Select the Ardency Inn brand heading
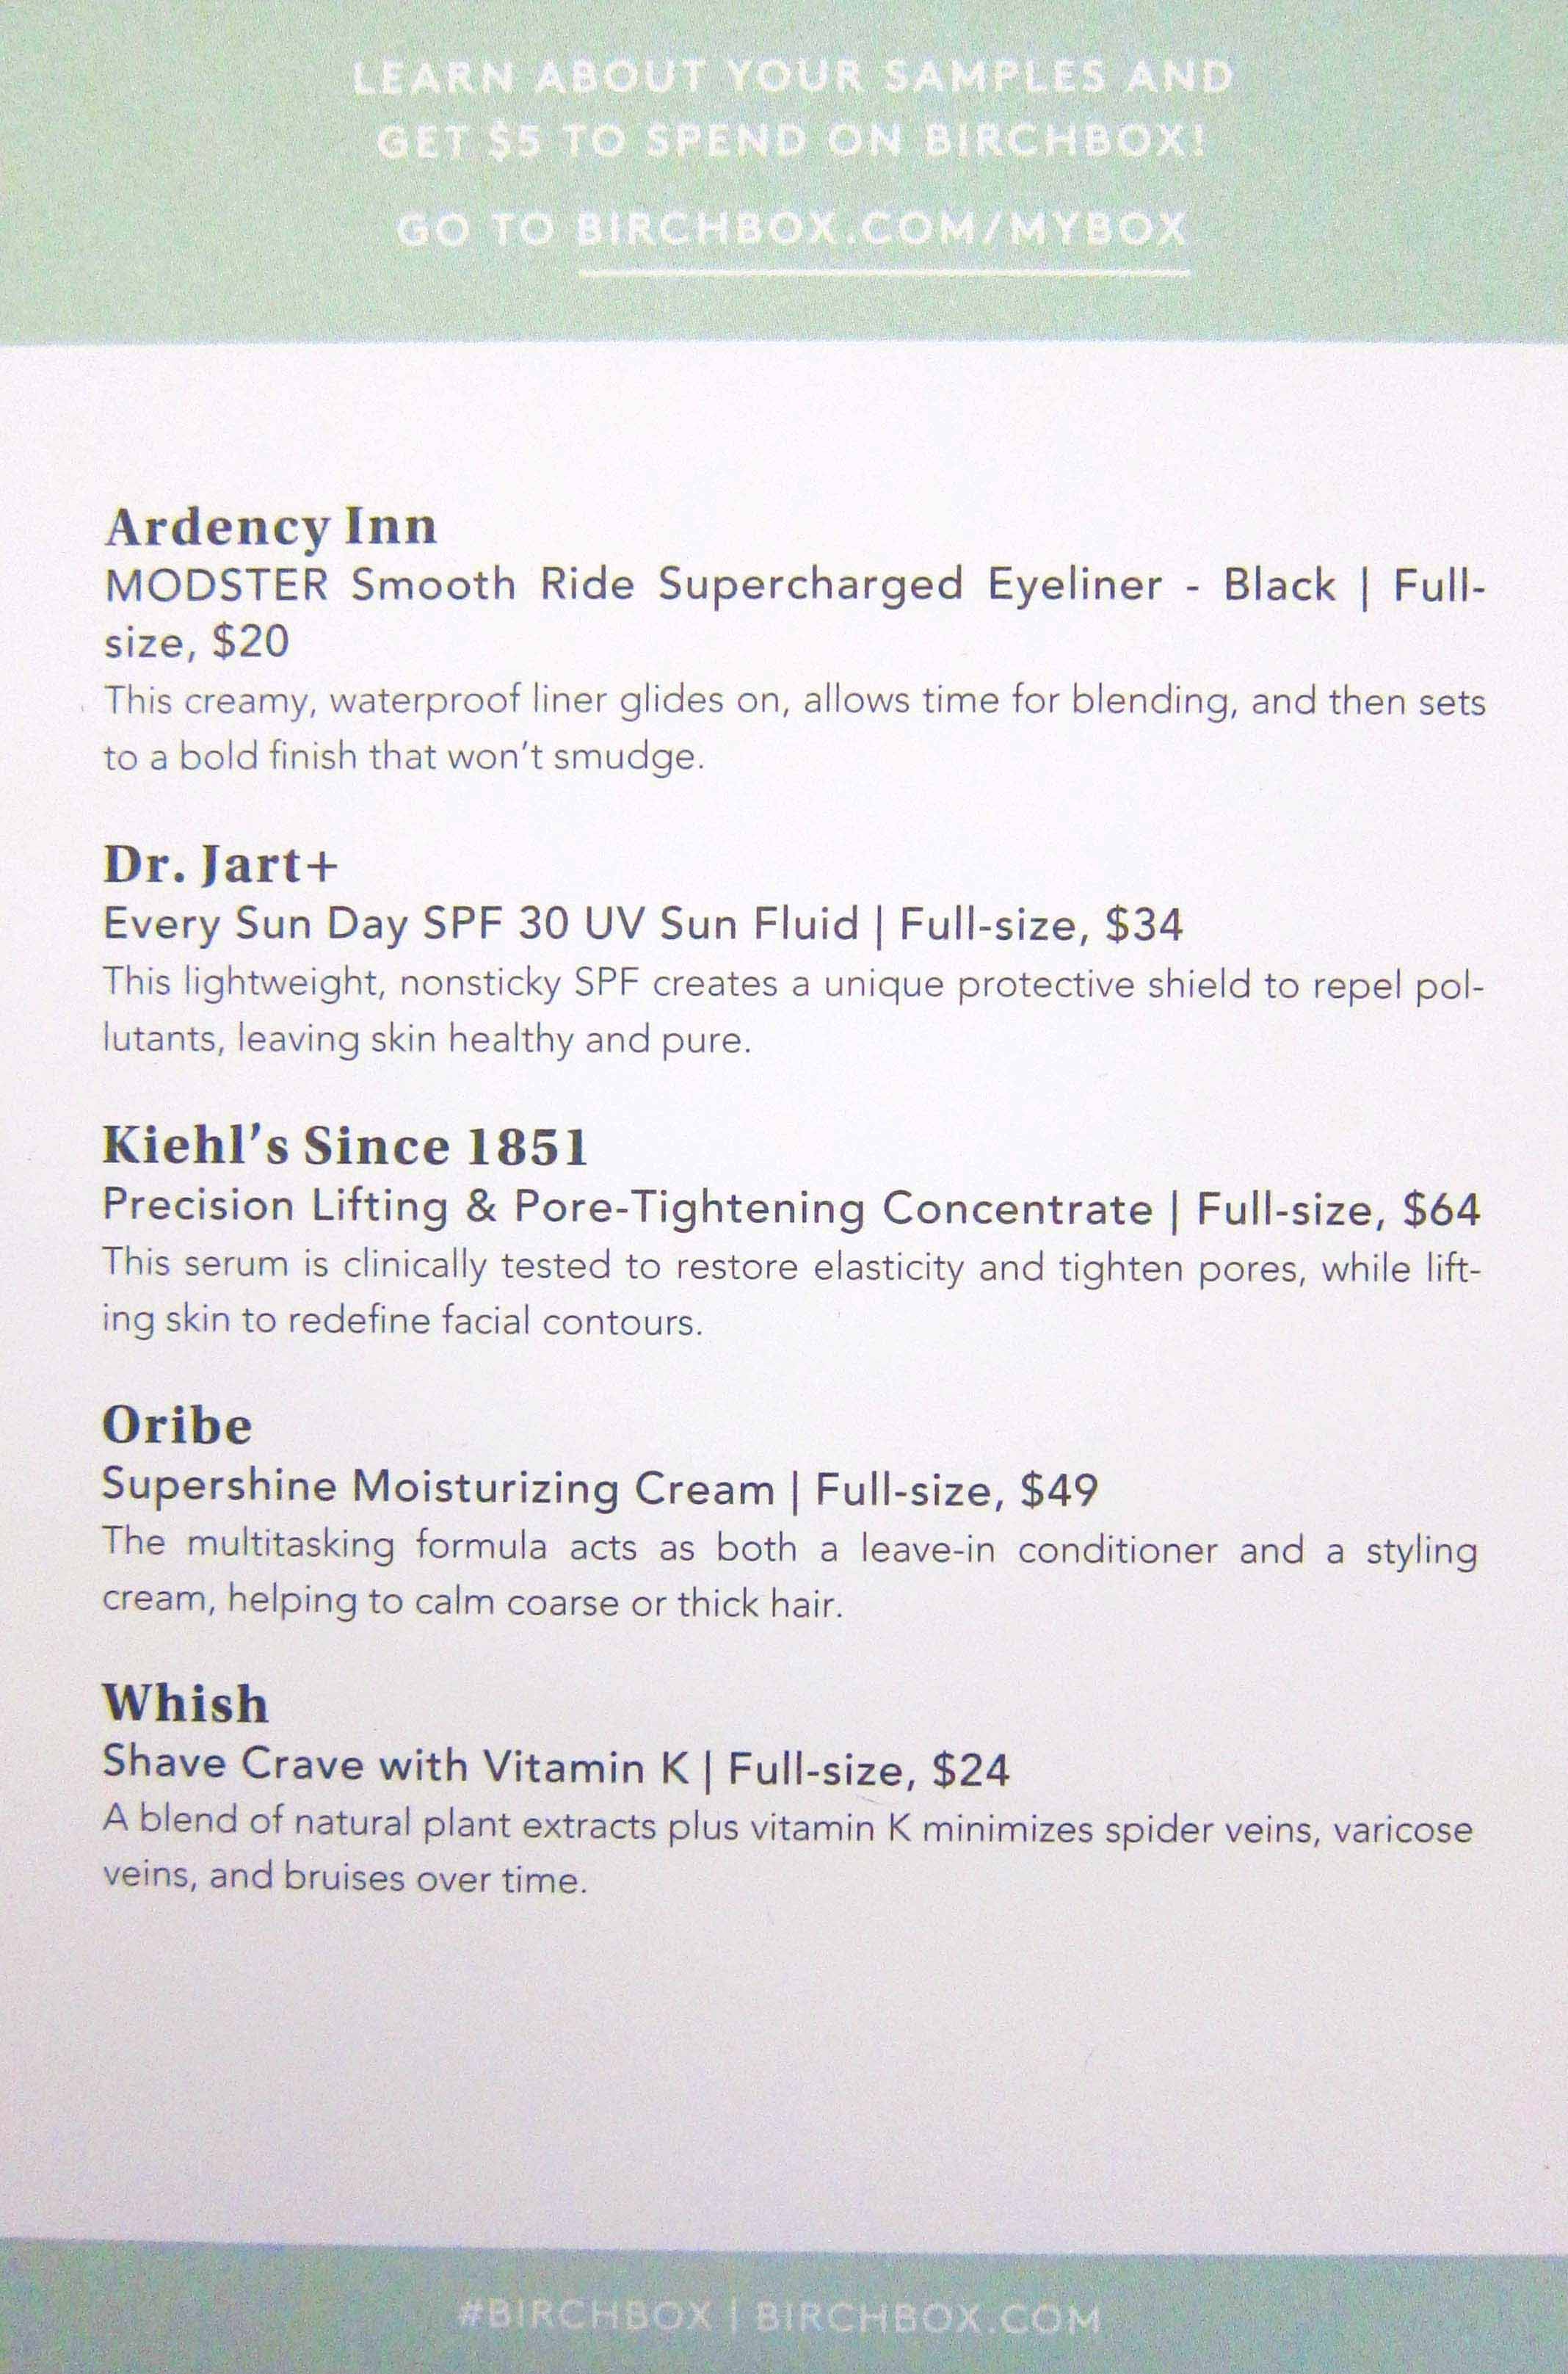 [270, 527]
